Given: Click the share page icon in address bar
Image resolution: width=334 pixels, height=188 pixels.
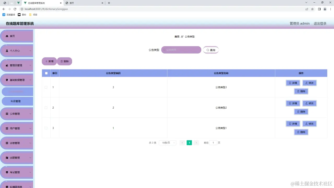Looking at the screenshot, I should pyautogui.click(x=307, y=9).
